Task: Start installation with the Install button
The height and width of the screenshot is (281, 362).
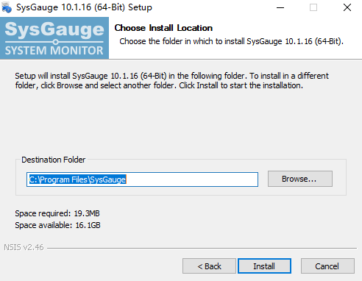Action: tap(264, 266)
